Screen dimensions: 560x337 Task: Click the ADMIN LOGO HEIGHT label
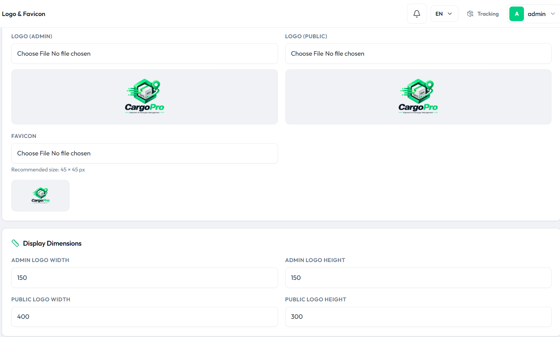[315, 260]
